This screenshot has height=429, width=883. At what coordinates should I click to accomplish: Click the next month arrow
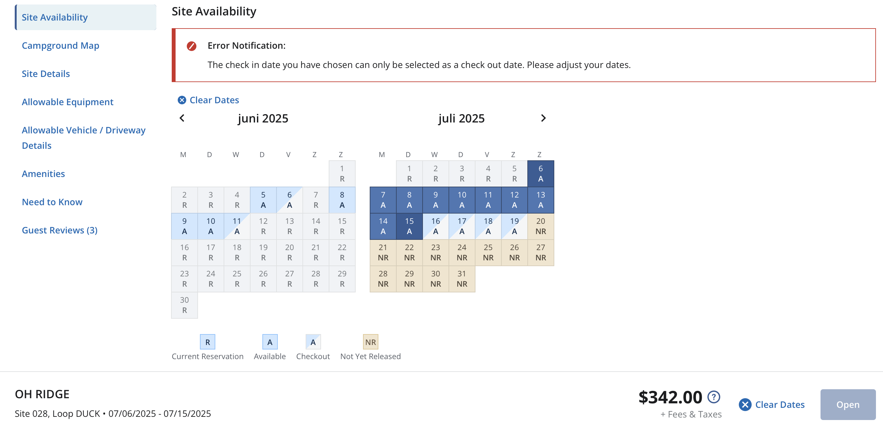coord(543,118)
